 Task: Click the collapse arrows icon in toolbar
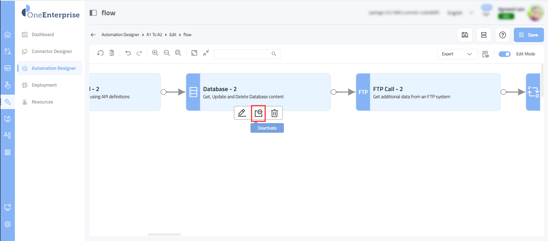(x=206, y=53)
